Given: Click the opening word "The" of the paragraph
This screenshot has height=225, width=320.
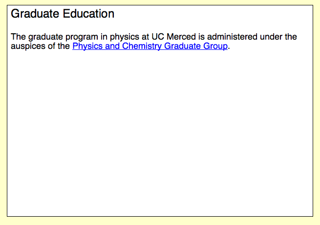Looking at the screenshot, I should (x=18, y=37).
